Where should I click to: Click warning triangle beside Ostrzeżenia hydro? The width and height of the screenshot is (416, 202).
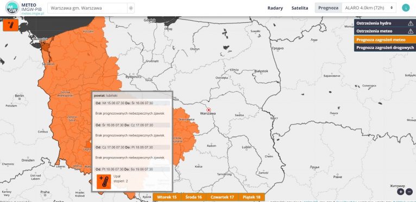coord(411,23)
